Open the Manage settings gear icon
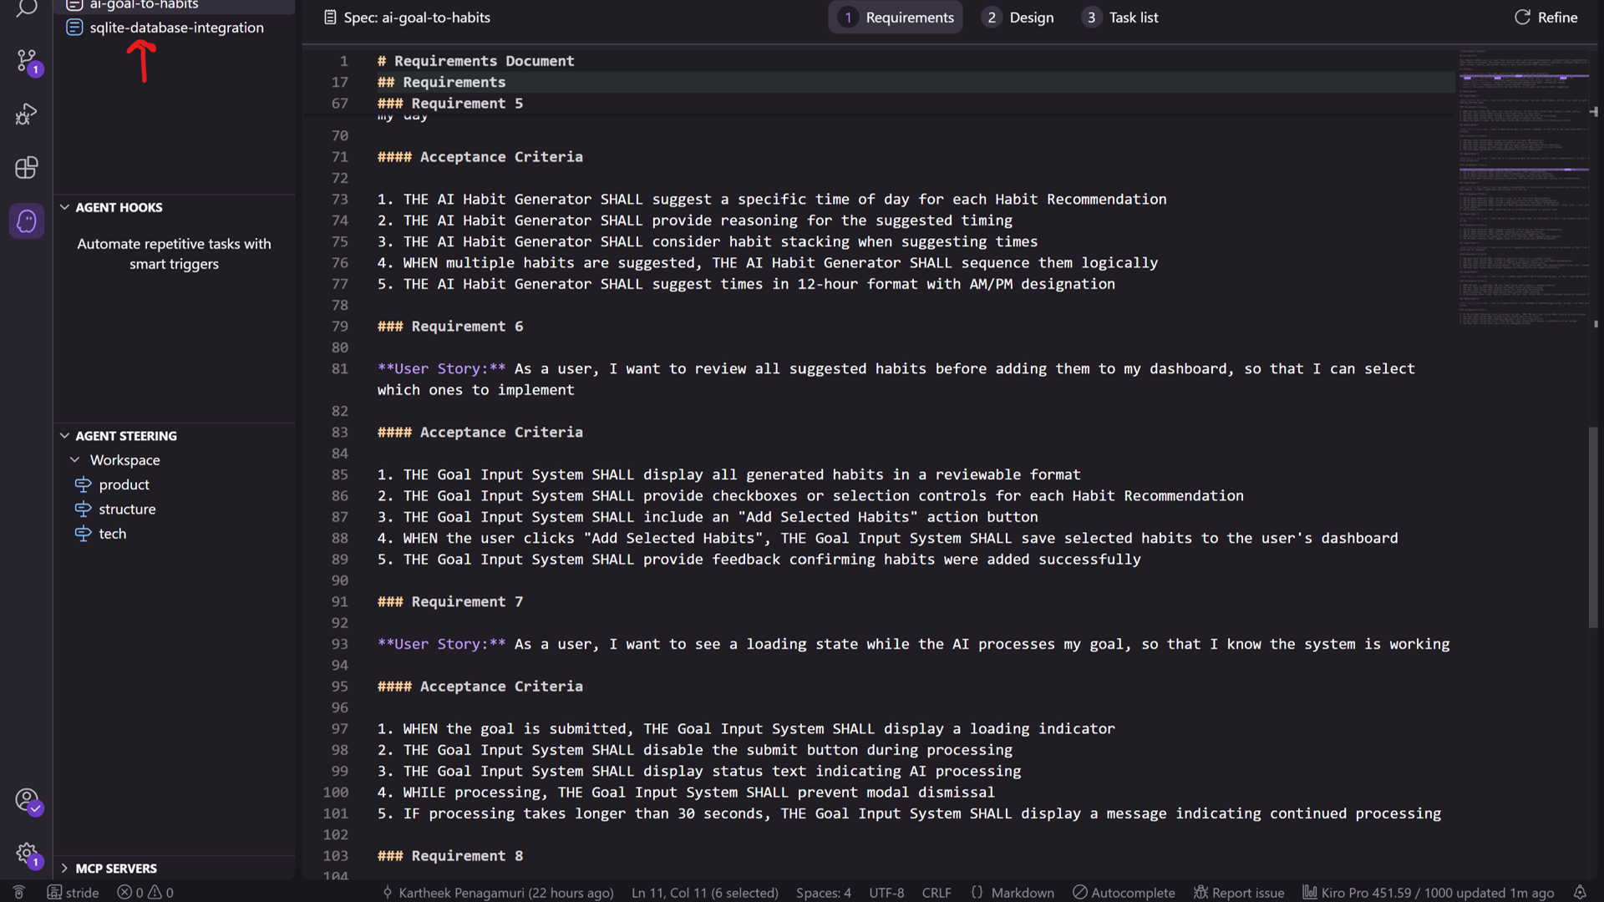This screenshot has width=1604, height=902. (x=26, y=854)
